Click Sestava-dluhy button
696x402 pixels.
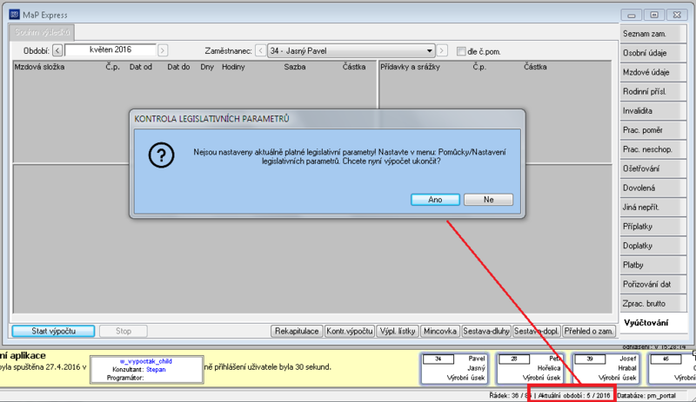pos(486,331)
